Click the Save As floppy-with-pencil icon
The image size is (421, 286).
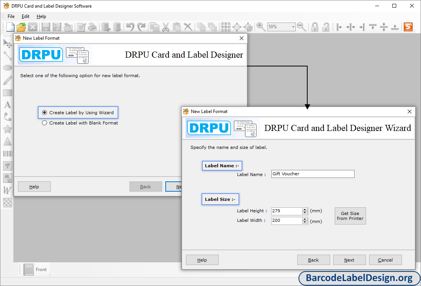click(56, 27)
